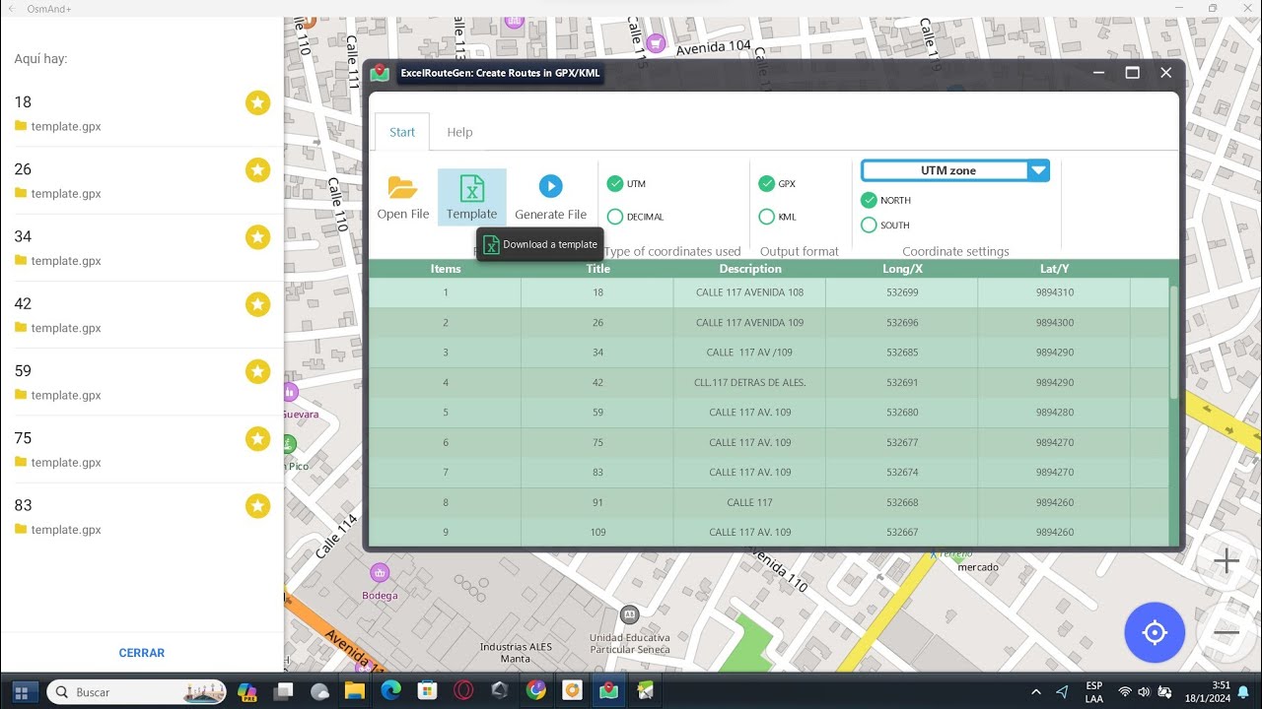
Task: Show hidden system tray icons
Action: click(1036, 692)
